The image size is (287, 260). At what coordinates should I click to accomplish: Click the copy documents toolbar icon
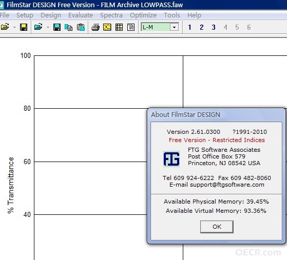click(69, 27)
